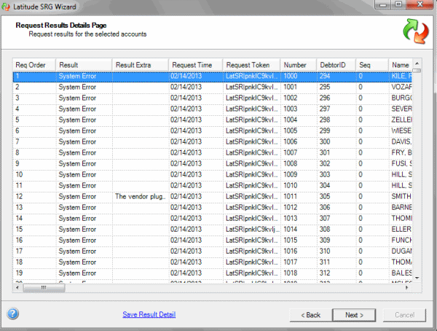
Task: Close the Latitude SRG Wizard window
Action: coord(420,4)
